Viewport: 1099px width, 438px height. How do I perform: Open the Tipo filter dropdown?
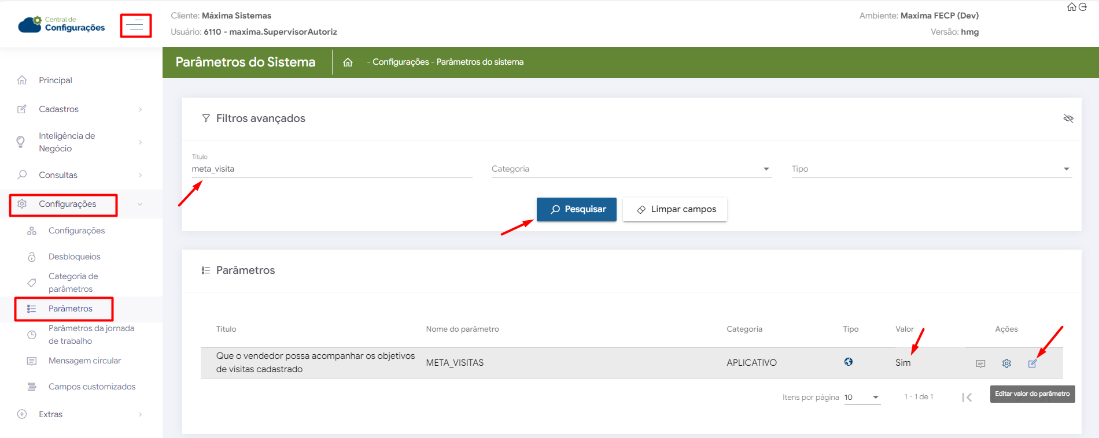931,169
